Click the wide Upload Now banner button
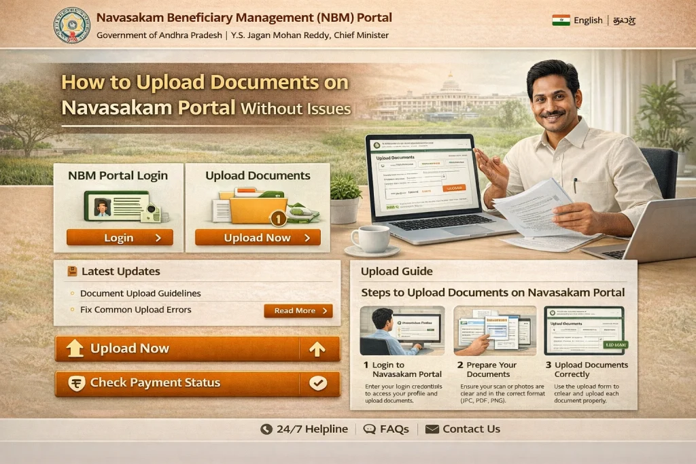Screen dimensions: 696x464 (198, 349)
